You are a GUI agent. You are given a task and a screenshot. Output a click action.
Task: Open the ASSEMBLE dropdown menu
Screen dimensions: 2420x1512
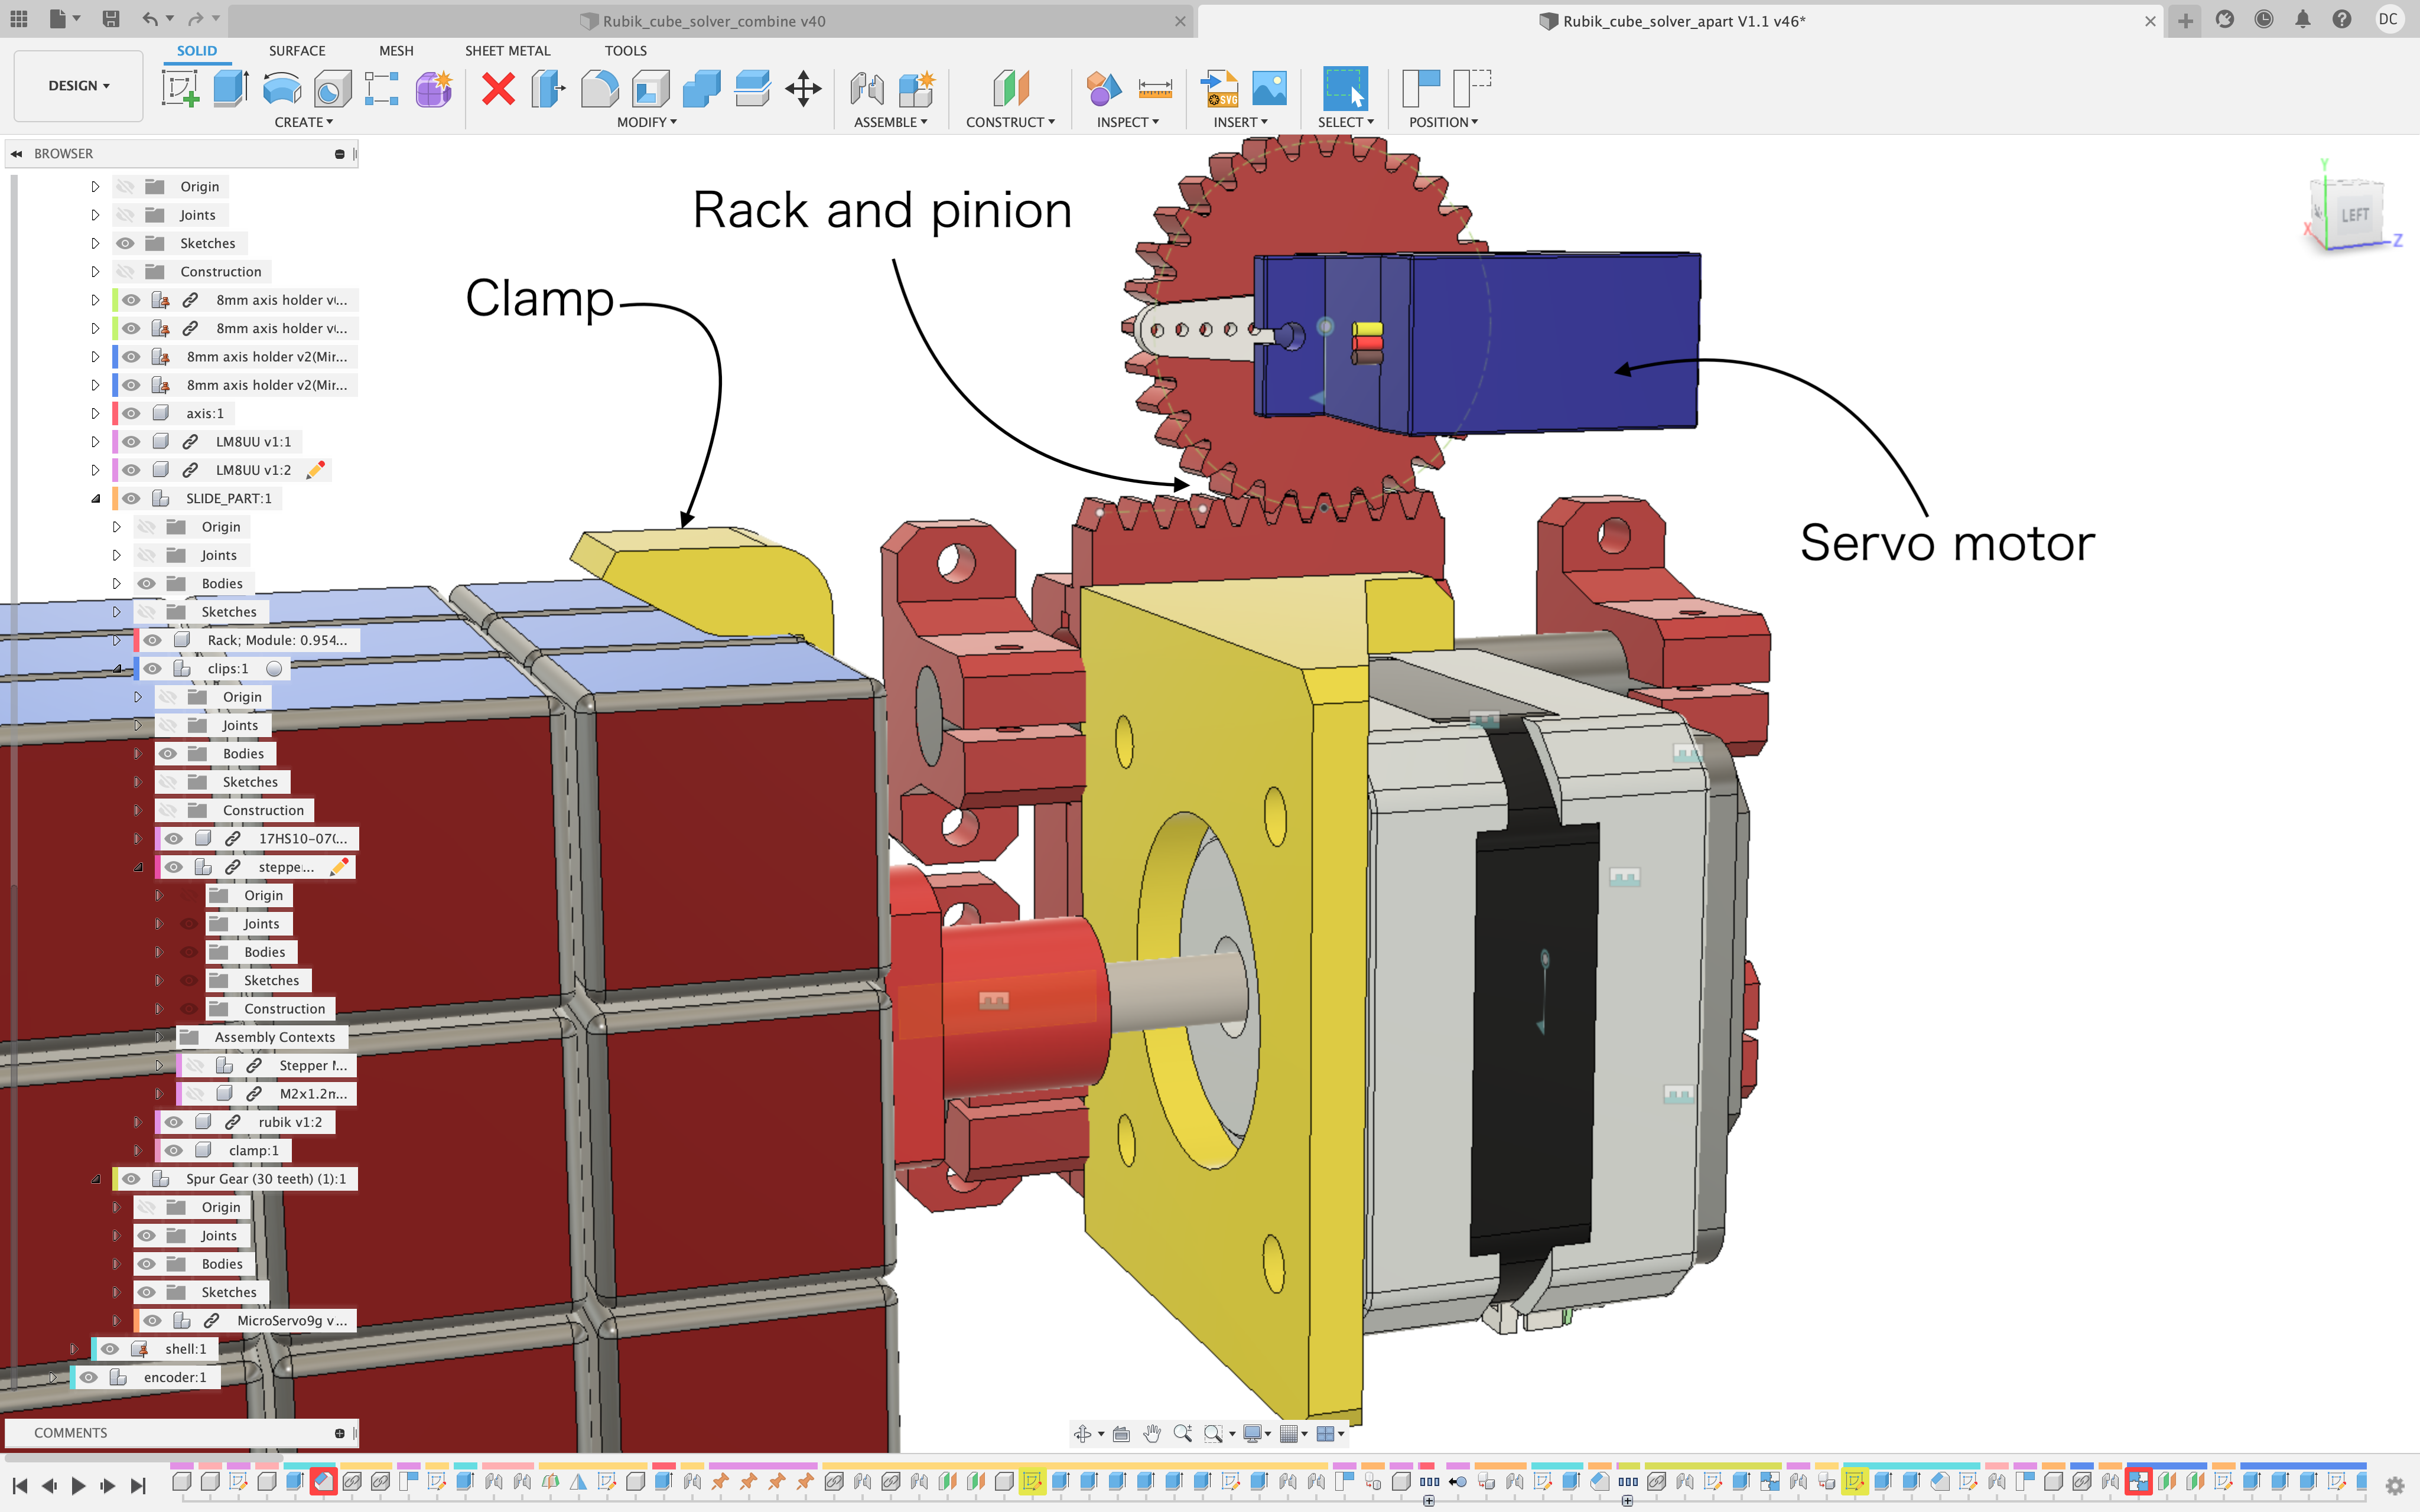point(890,122)
